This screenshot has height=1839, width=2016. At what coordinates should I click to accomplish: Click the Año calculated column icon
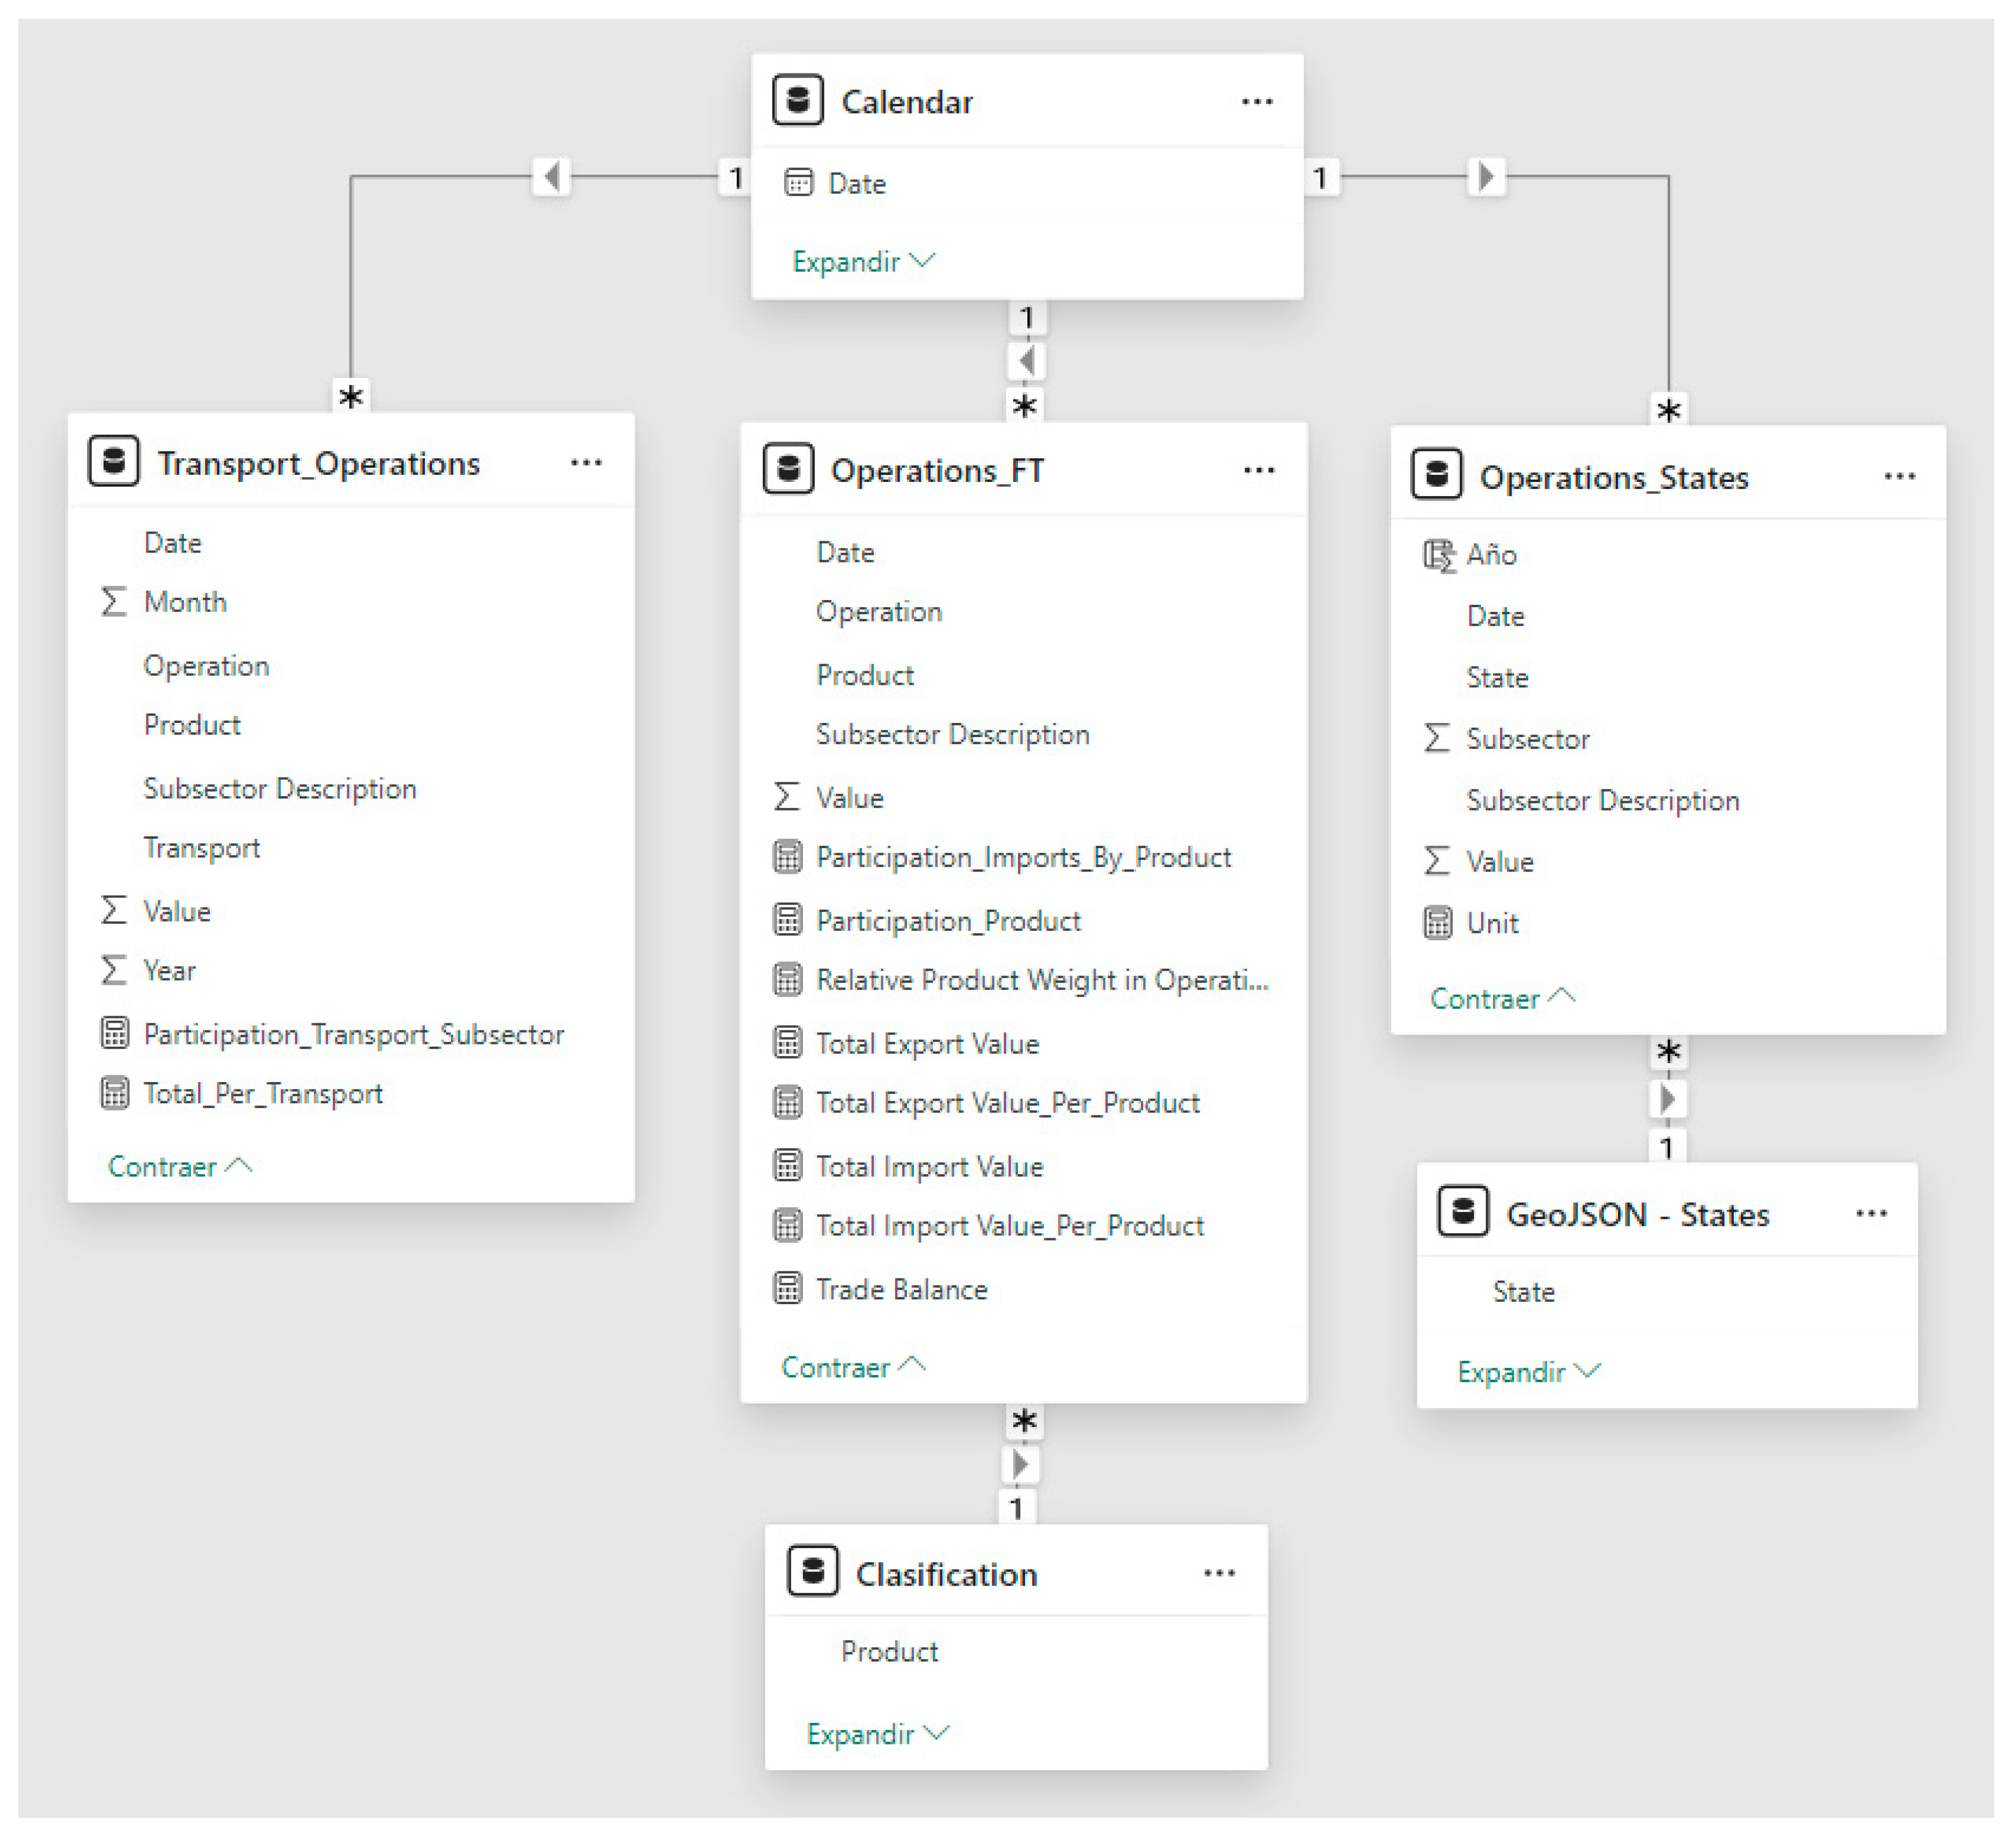point(1438,554)
